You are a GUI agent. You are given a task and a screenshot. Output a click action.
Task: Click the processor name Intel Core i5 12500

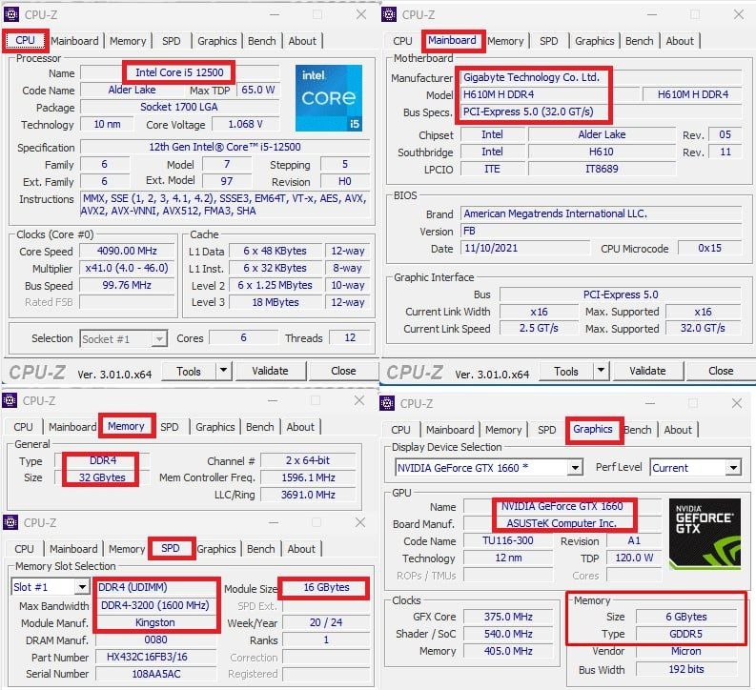[179, 72]
